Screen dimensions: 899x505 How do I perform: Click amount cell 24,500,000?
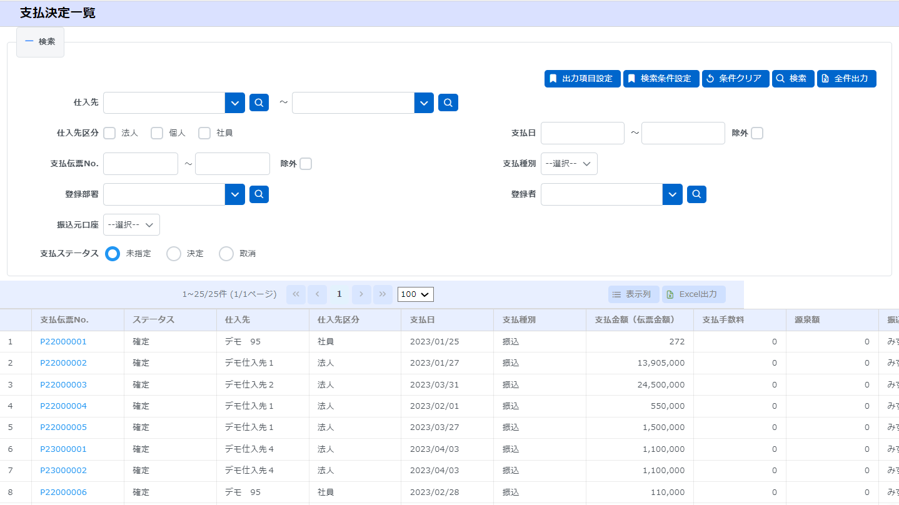[x=640, y=385]
